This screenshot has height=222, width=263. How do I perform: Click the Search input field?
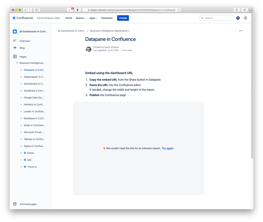tap(217, 18)
